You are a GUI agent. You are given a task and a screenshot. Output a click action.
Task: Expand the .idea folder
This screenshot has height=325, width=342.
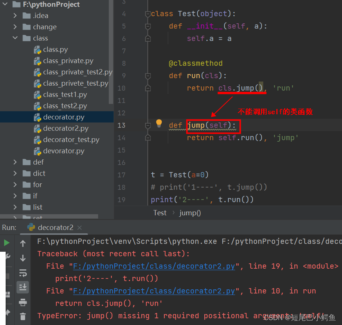click(x=15, y=15)
